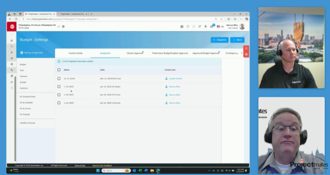Toggle the select-all checkbox in table header
Screen dimensions: 330x175
point(59,70)
